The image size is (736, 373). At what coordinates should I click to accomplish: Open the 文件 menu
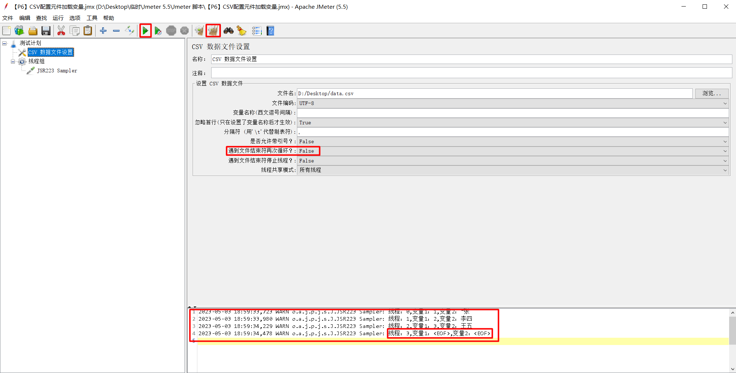pos(8,18)
